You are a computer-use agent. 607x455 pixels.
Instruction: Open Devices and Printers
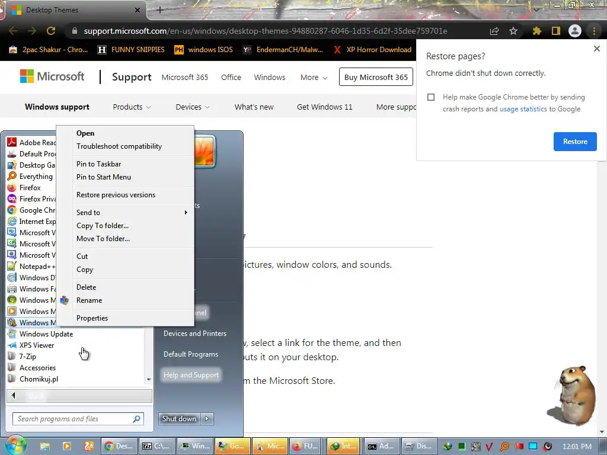click(194, 334)
